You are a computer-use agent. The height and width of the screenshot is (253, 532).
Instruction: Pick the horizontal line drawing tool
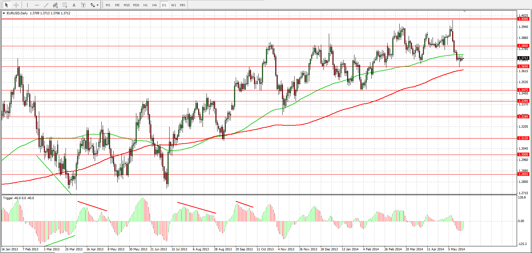coord(37,5)
